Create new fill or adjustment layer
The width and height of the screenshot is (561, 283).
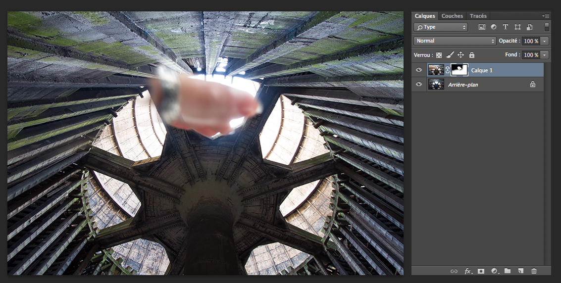click(495, 271)
